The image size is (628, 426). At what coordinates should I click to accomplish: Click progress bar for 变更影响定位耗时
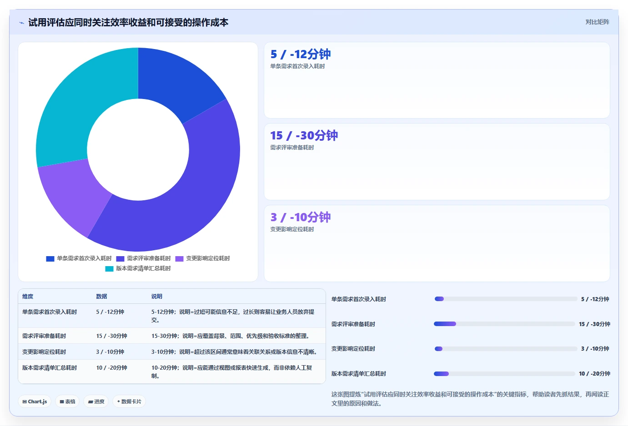[x=506, y=349]
